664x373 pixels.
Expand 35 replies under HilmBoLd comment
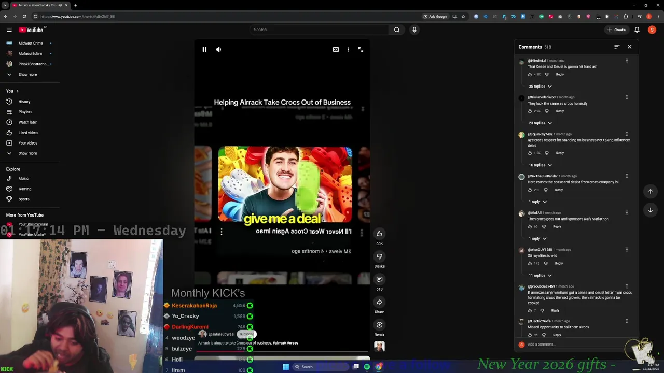point(540,86)
